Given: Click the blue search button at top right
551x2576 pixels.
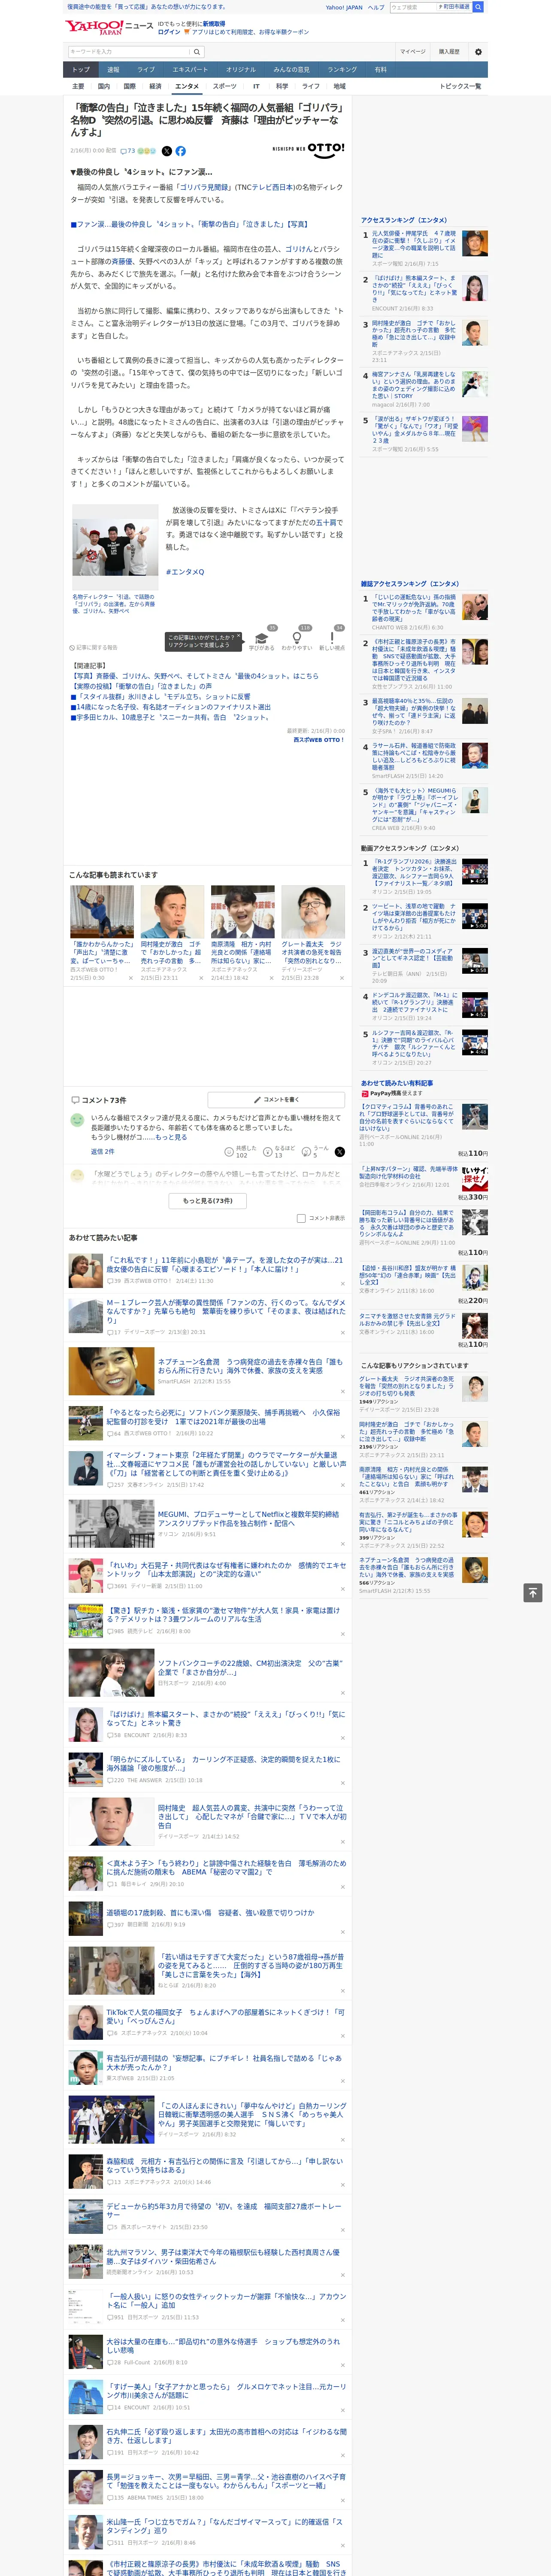Looking at the screenshot, I should pyautogui.click(x=478, y=7).
